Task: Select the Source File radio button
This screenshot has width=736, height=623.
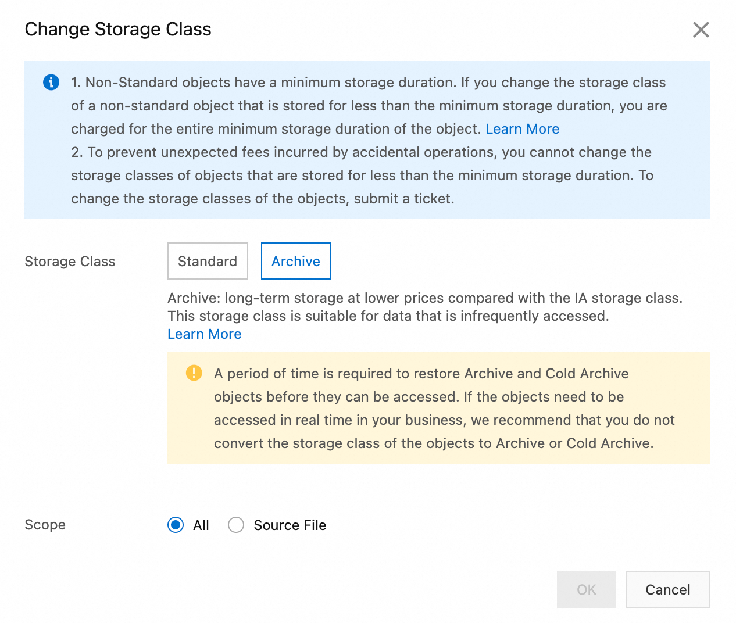Action: click(236, 525)
